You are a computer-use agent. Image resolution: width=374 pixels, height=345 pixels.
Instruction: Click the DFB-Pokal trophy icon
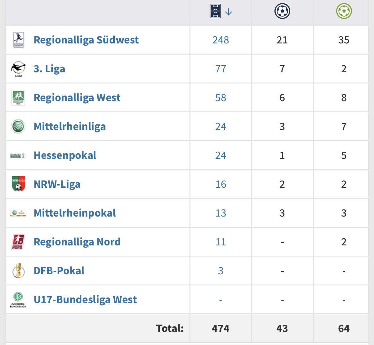click(x=18, y=271)
